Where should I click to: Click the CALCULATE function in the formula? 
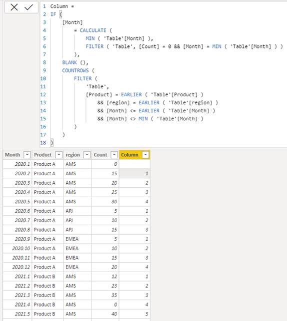93,30
